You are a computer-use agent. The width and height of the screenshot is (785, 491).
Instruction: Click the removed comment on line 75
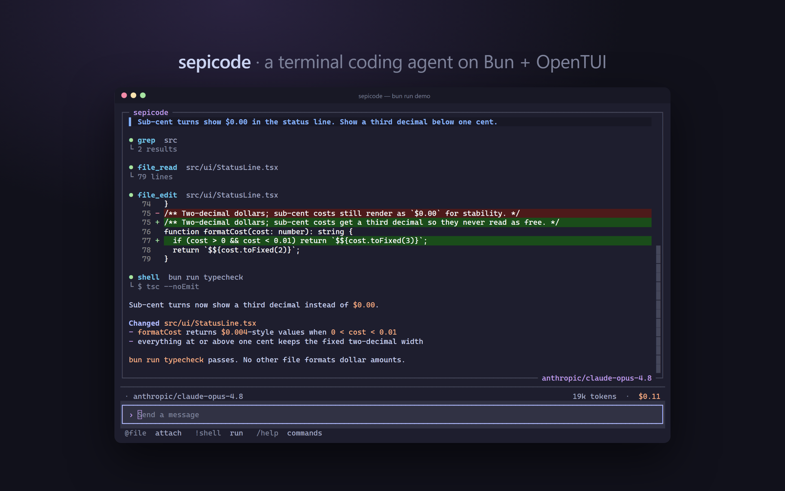click(x=407, y=213)
